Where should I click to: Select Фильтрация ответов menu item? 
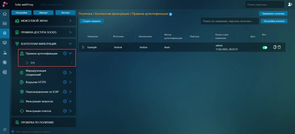[x=38, y=111]
